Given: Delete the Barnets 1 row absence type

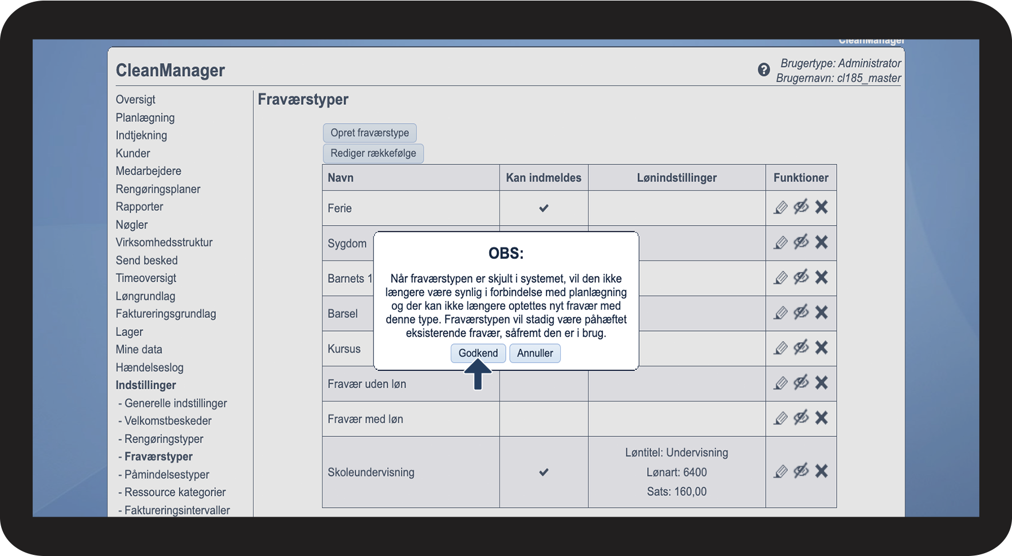Looking at the screenshot, I should (x=821, y=277).
